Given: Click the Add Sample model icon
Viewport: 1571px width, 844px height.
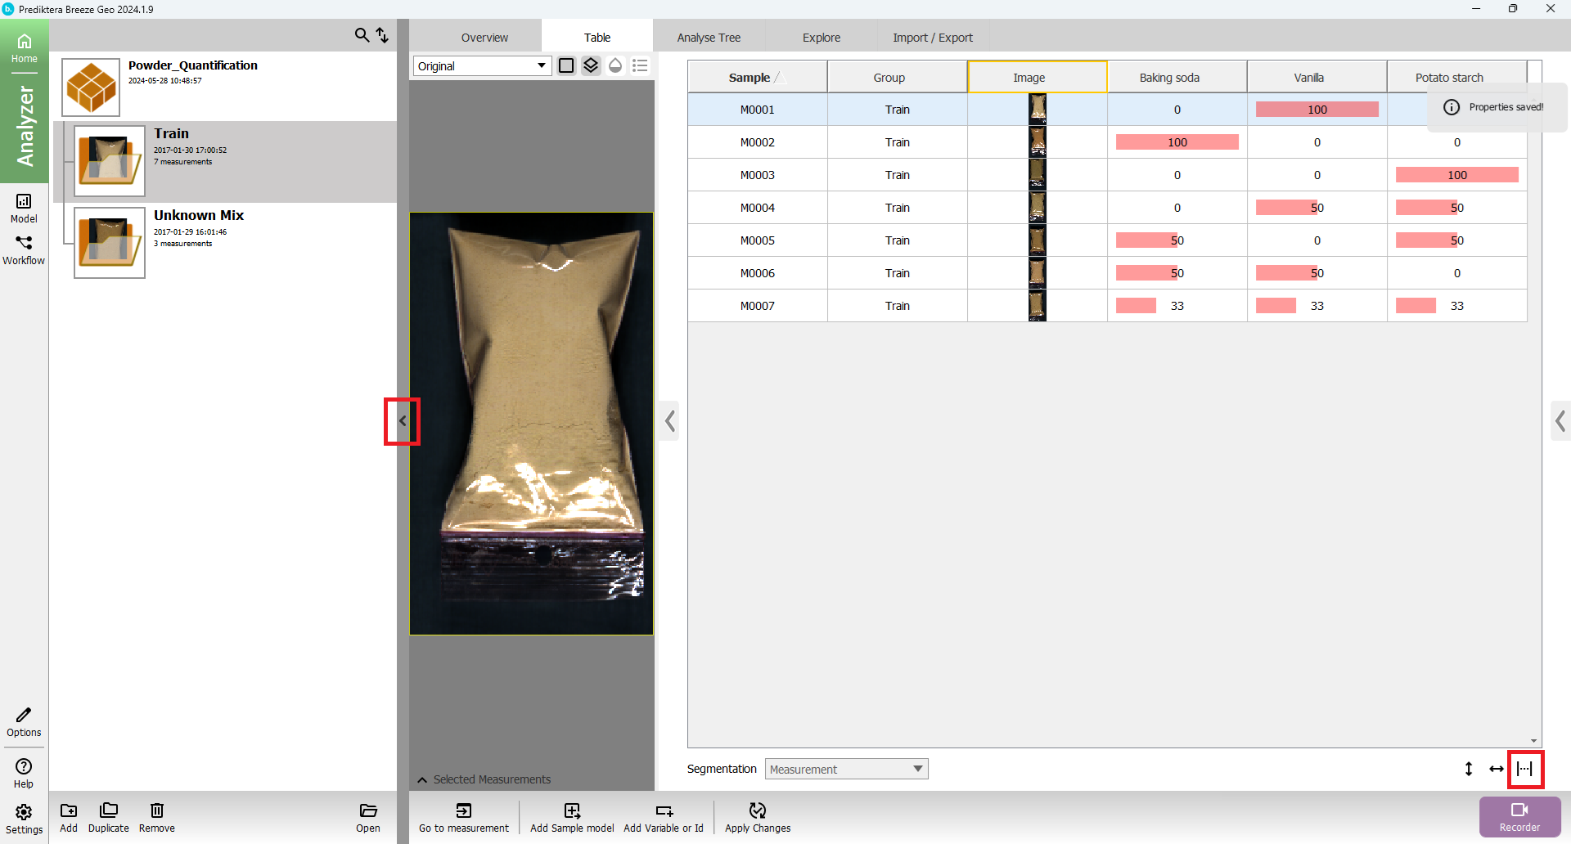Looking at the screenshot, I should (x=572, y=810).
